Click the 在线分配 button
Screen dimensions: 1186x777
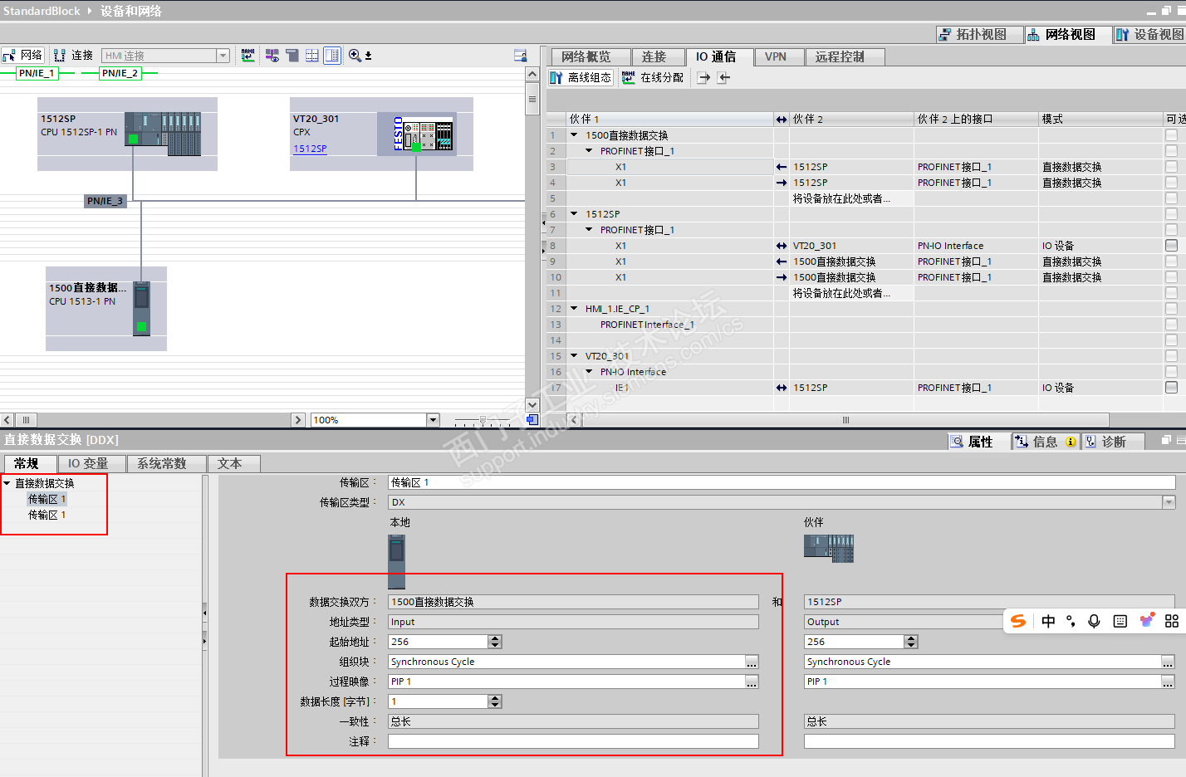[x=653, y=77]
